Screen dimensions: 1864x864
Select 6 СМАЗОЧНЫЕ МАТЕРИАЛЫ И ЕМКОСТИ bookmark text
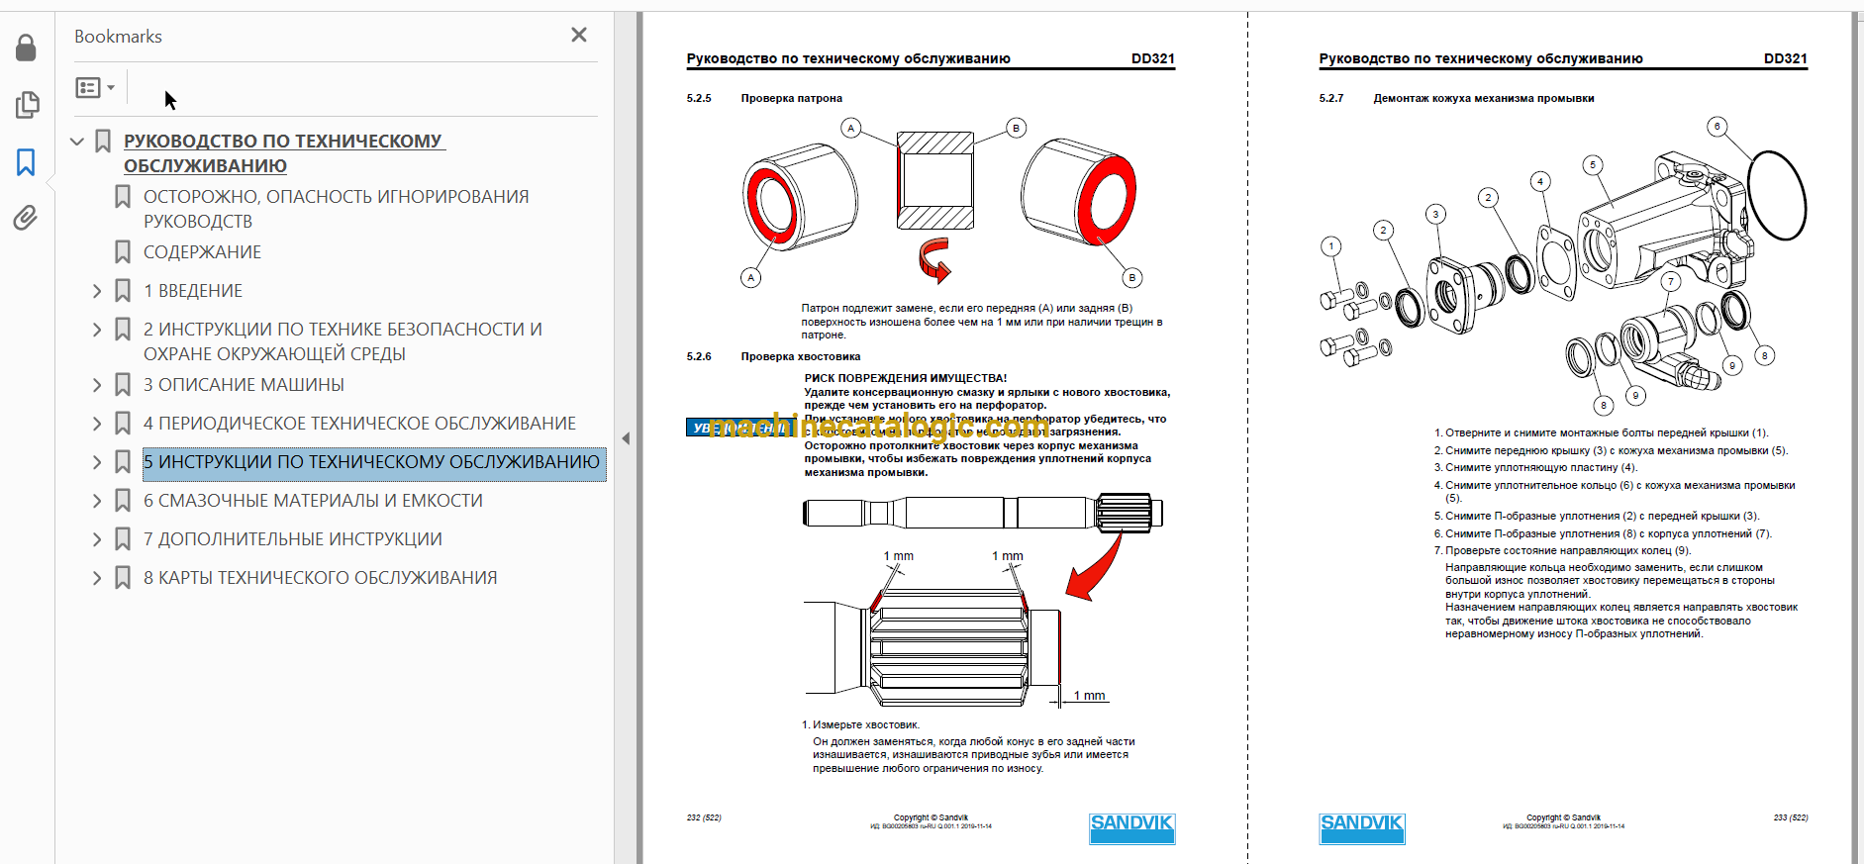click(313, 501)
